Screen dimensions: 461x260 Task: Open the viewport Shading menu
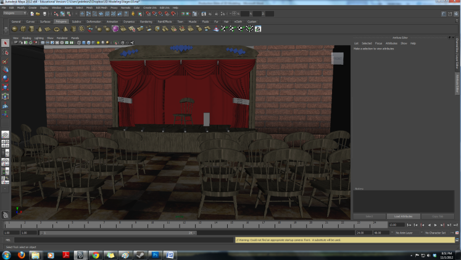pyautogui.click(x=27, y=38)
